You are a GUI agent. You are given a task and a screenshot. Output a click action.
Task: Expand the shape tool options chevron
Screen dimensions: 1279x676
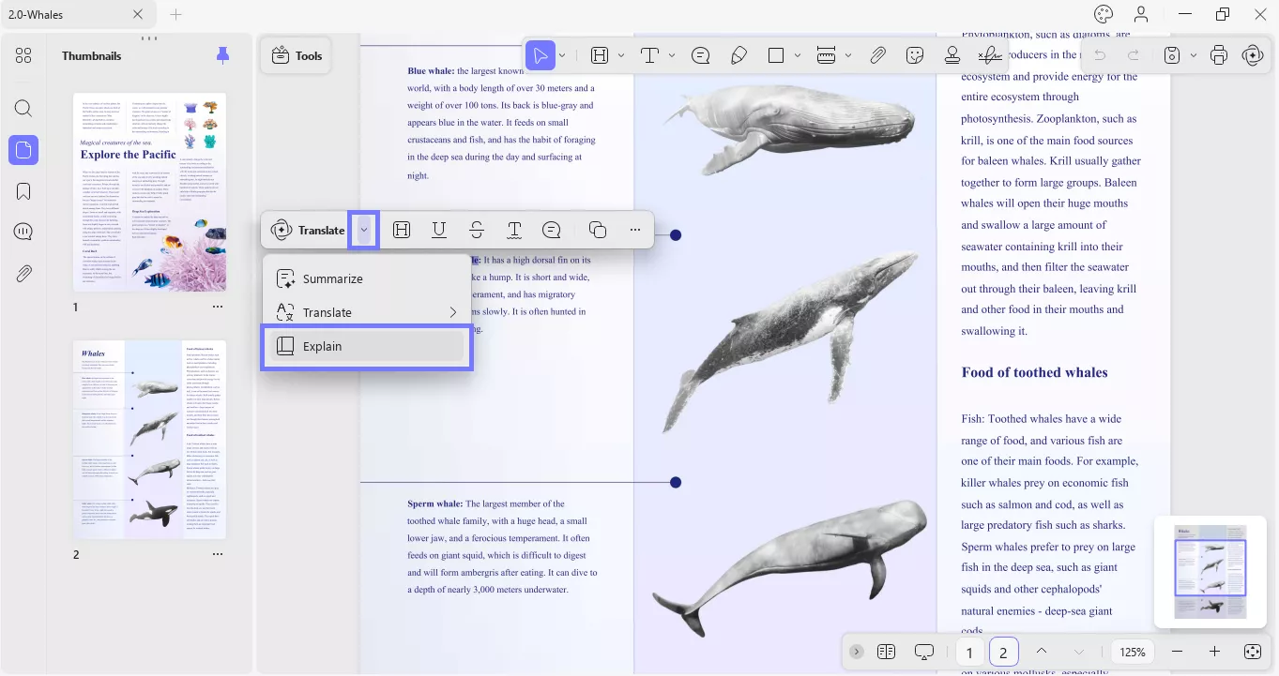(x=798, y=55)
